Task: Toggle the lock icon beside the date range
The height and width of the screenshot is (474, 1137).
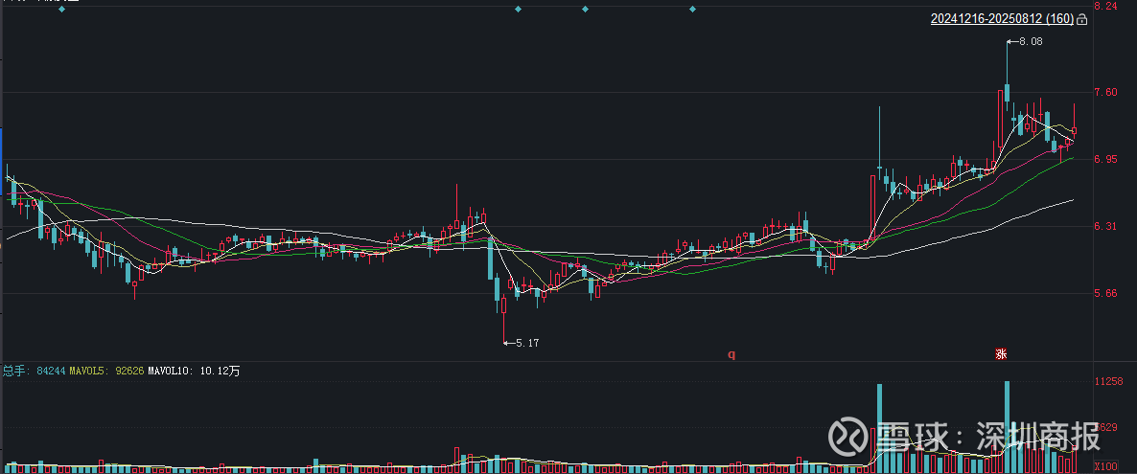Action: tap(1082, 20)
